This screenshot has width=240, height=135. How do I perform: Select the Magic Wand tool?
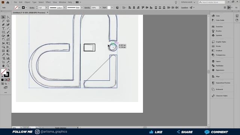click(3, 21)
